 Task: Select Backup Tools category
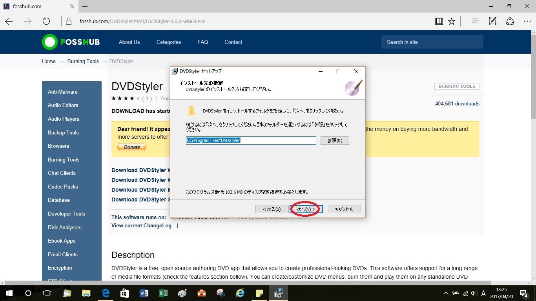63,132
